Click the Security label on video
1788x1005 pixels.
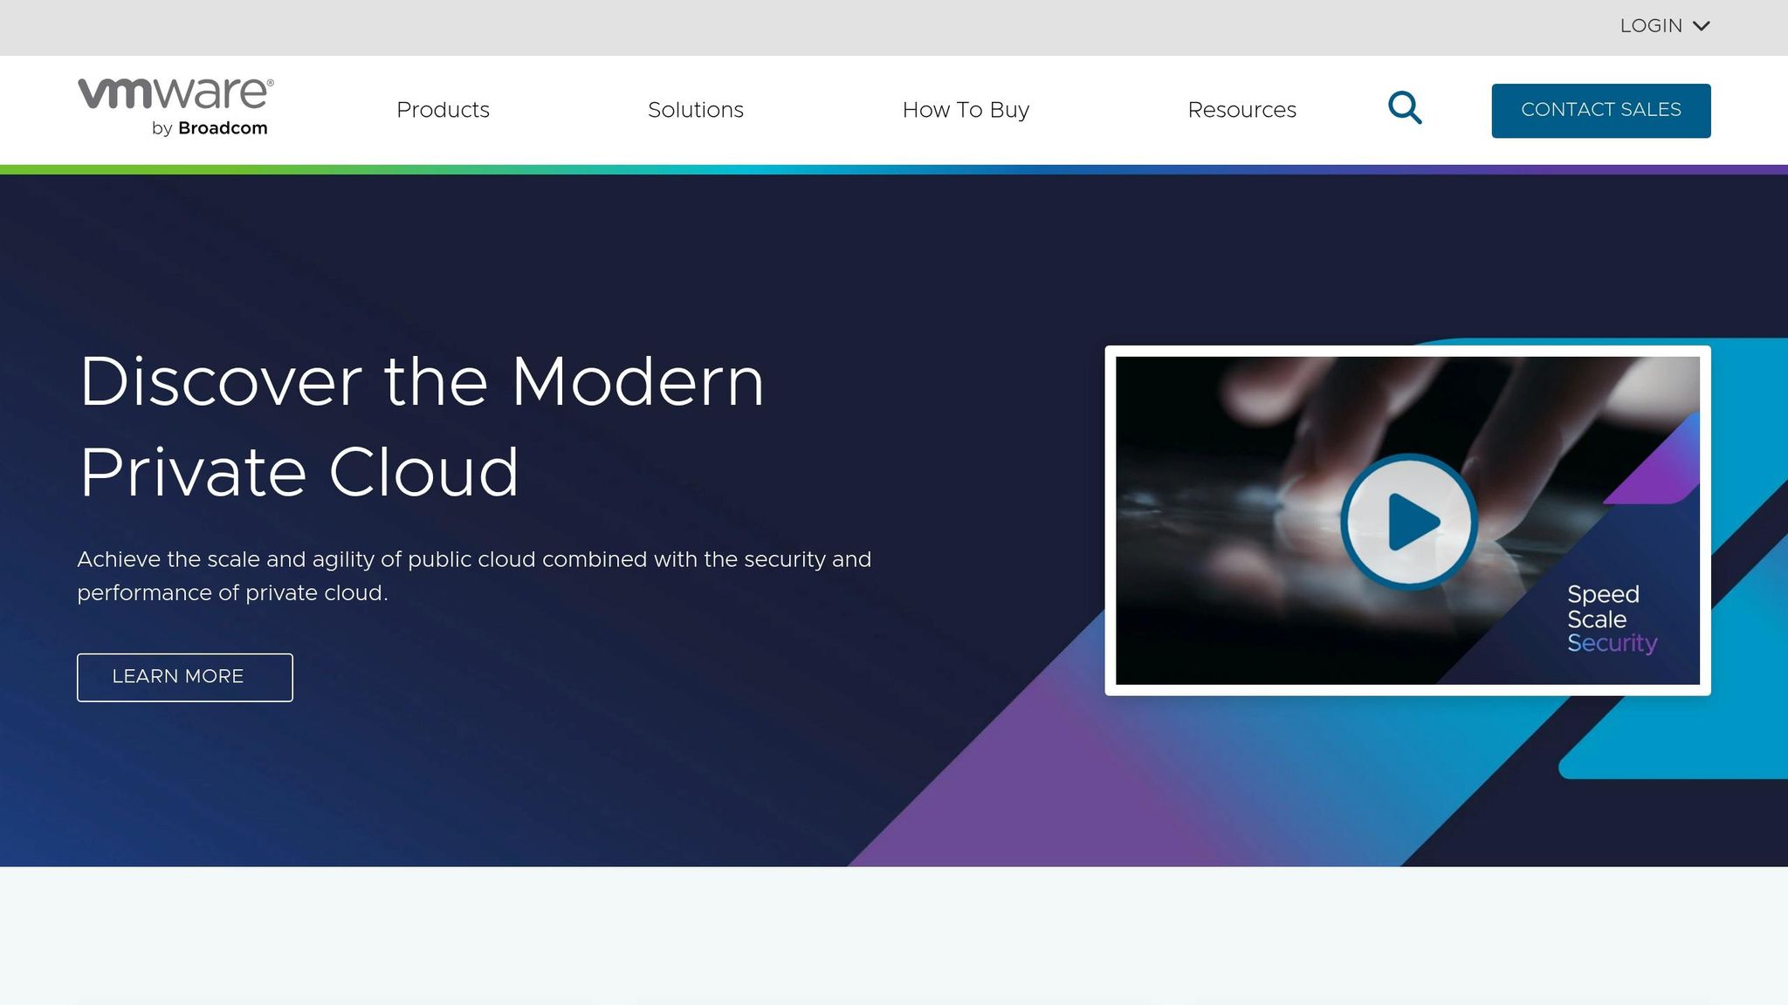(x=1612, y=643)
